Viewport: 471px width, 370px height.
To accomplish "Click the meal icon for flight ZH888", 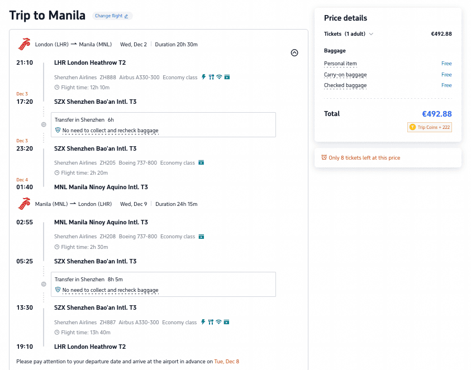I will pyautogui.click(x=211, y=77).
